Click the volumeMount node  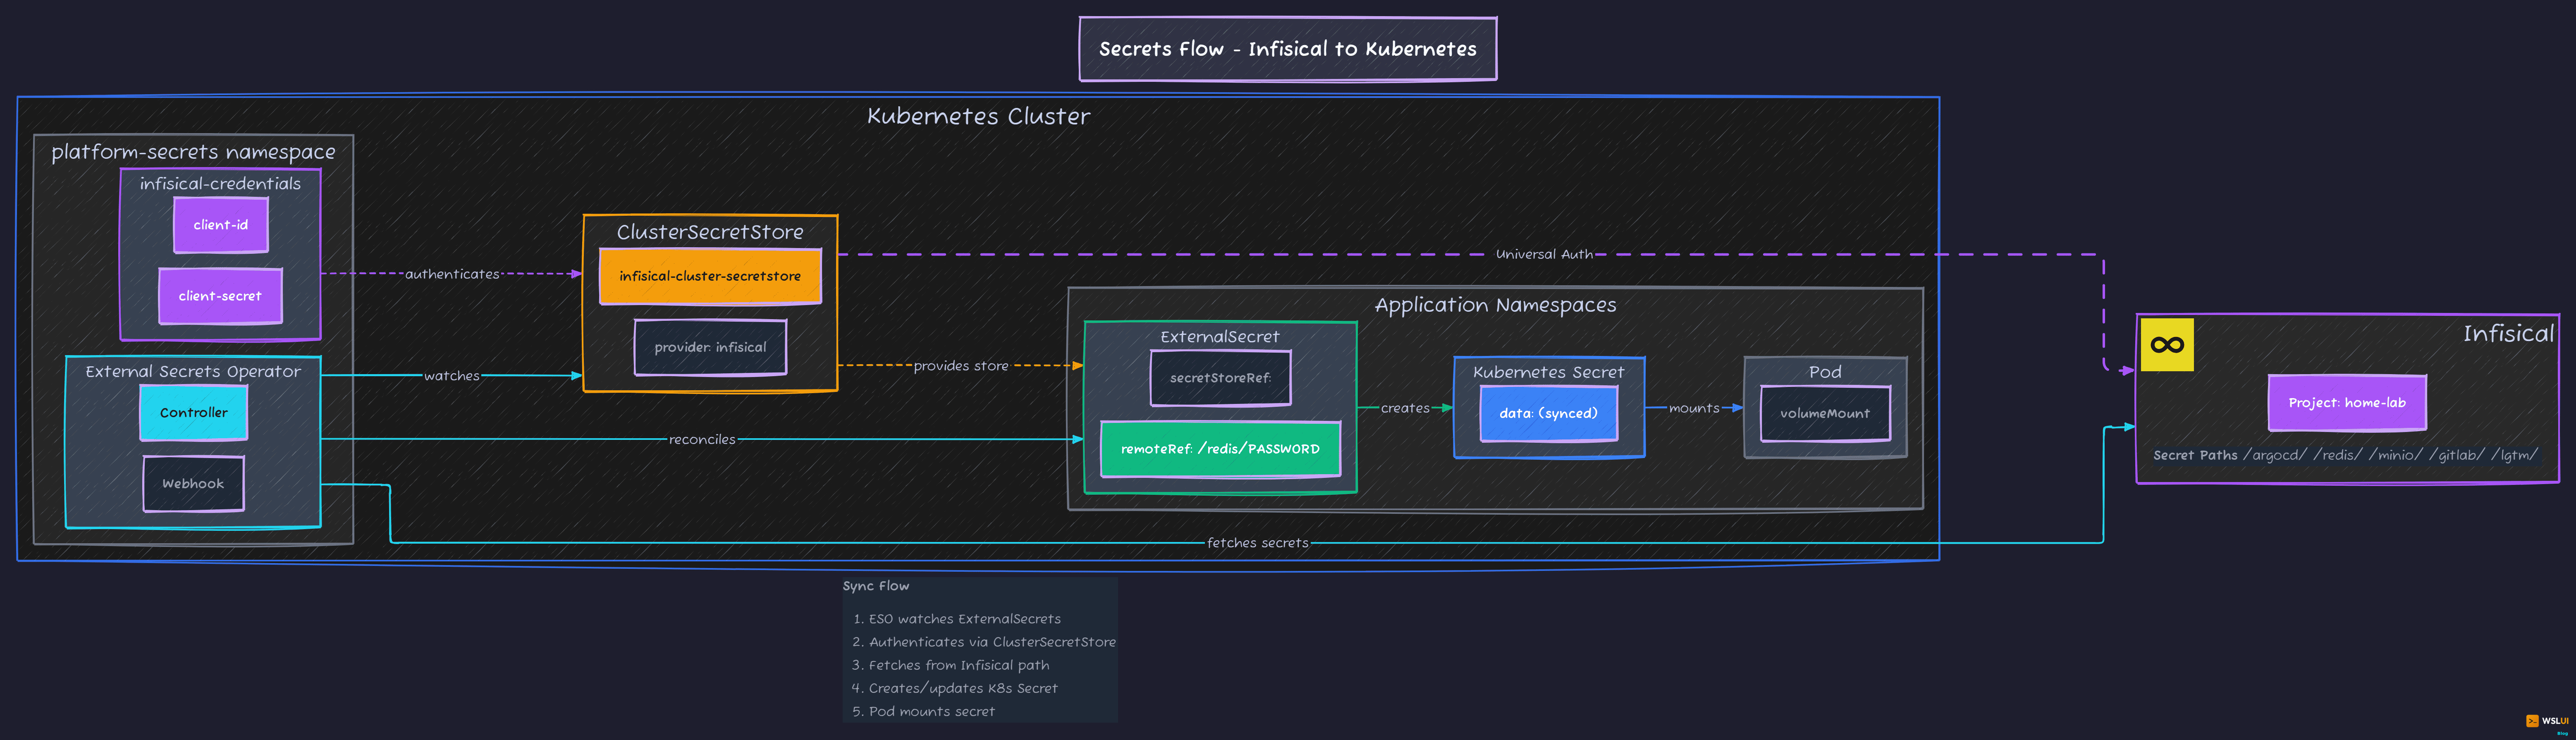pos(1825,413)
